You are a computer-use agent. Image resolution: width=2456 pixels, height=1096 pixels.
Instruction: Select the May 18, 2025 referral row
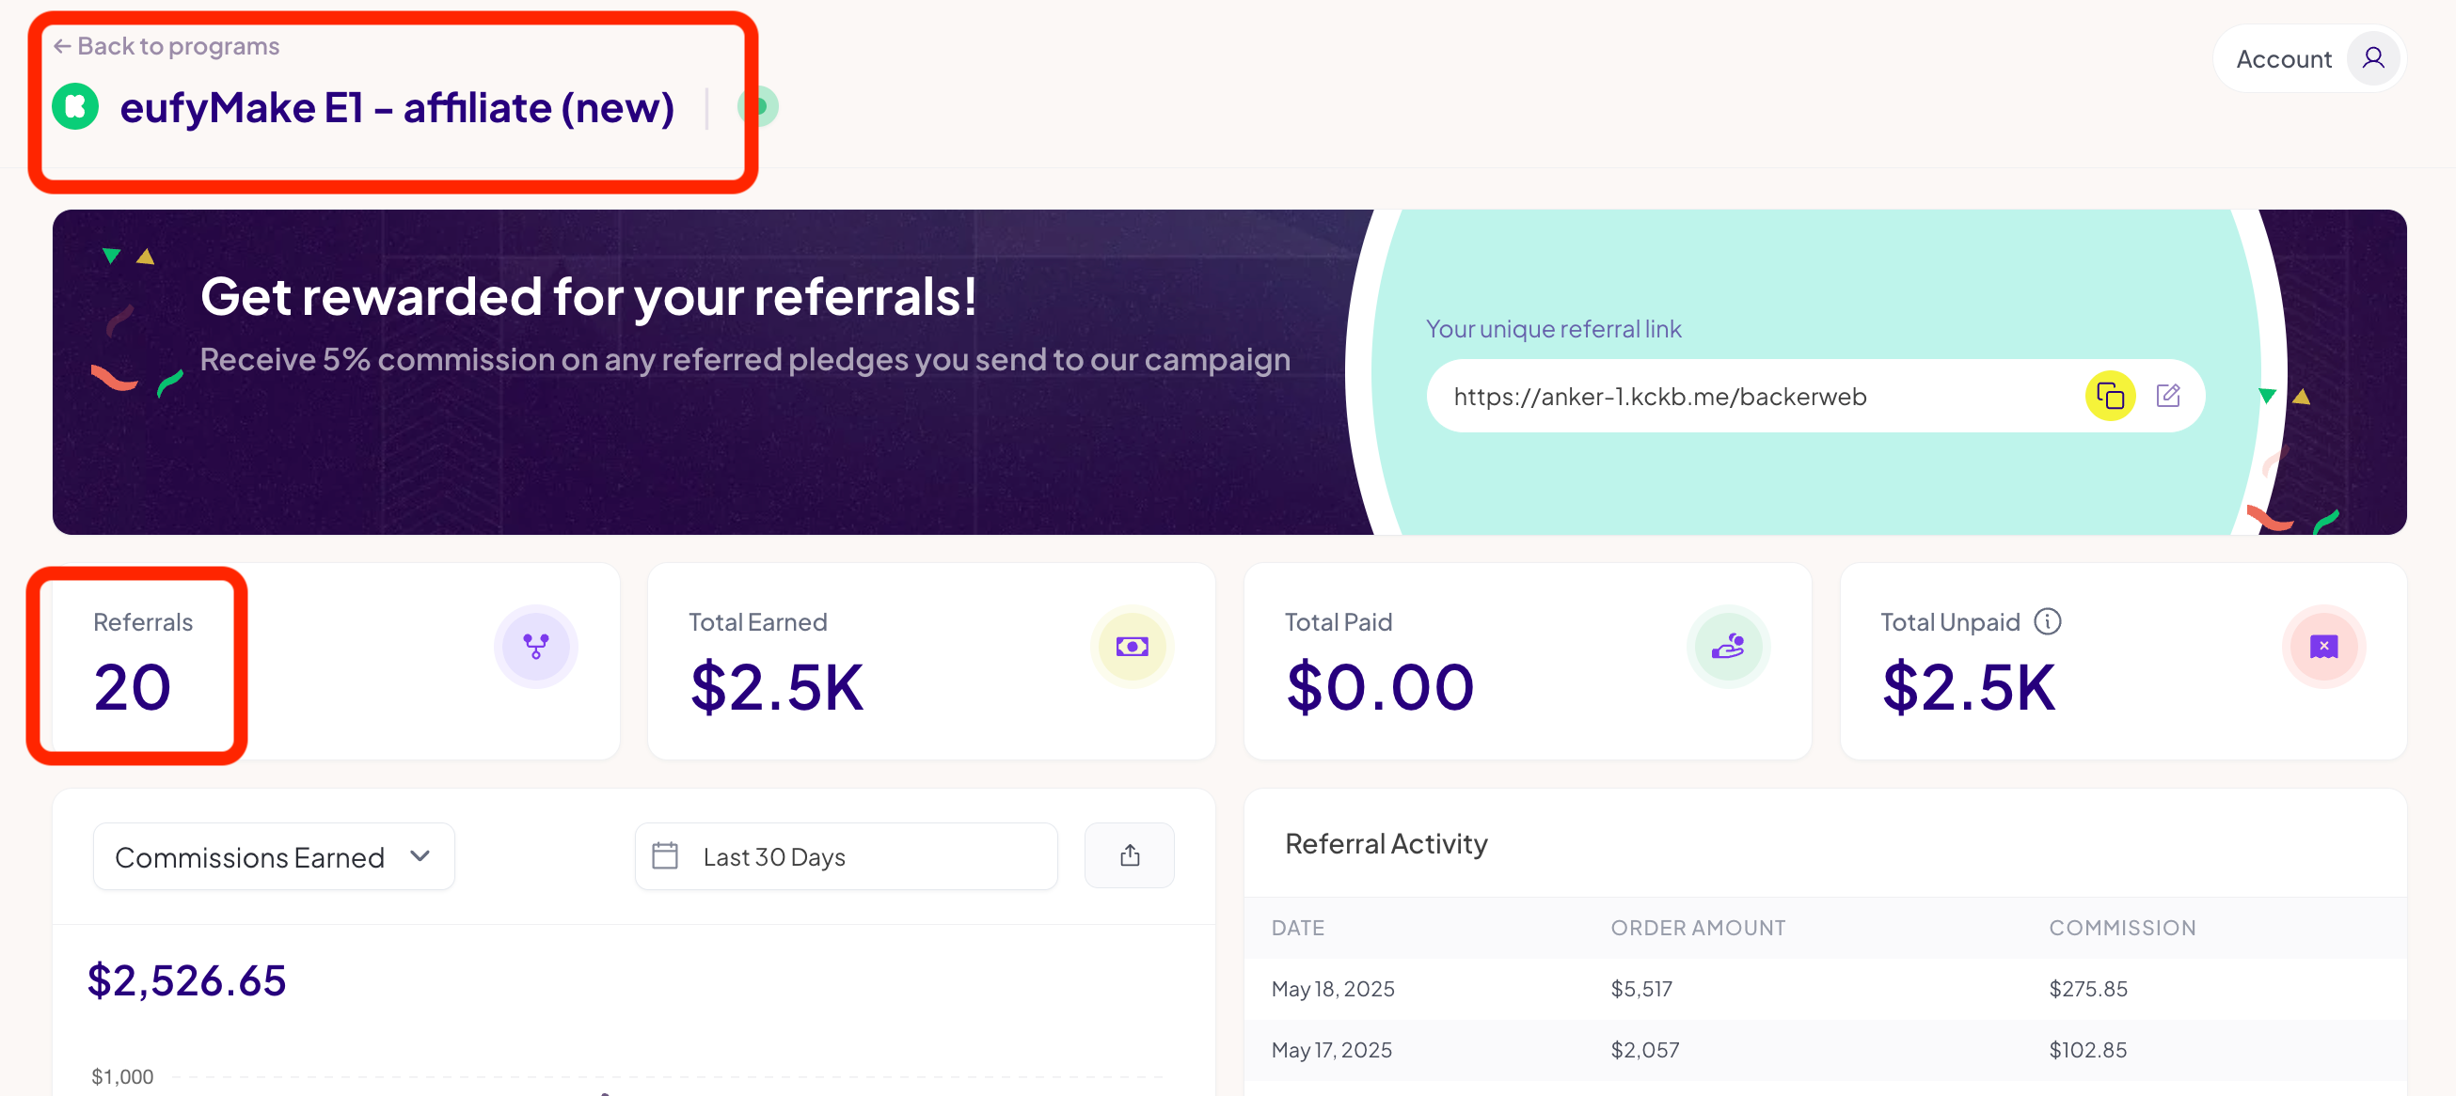pos(1824,988)
